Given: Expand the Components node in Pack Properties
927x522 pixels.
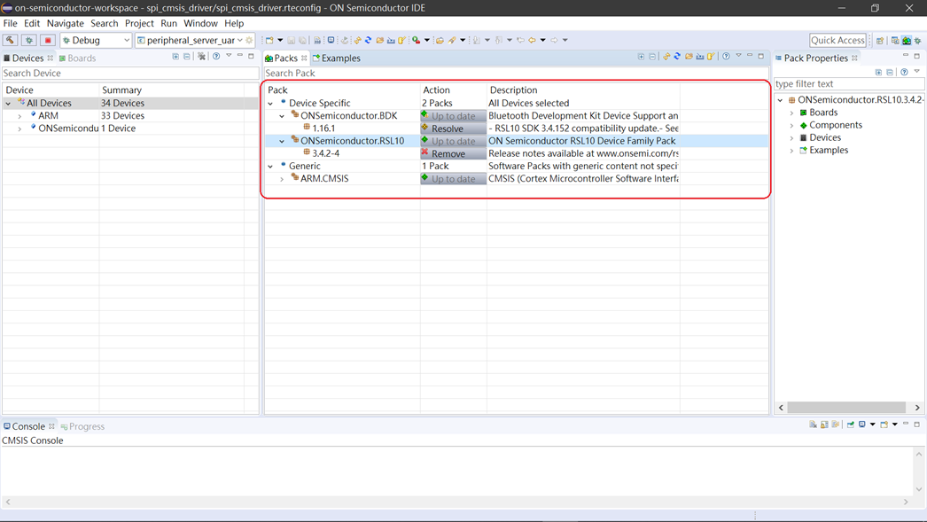Looking at the screenshot, I should point(792,125).
